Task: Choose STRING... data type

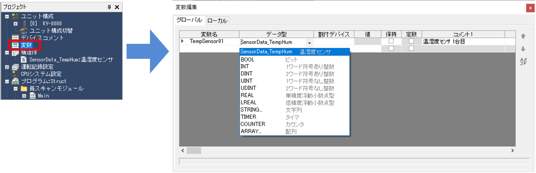Action: pyautogui.click(x=295, y=110)
